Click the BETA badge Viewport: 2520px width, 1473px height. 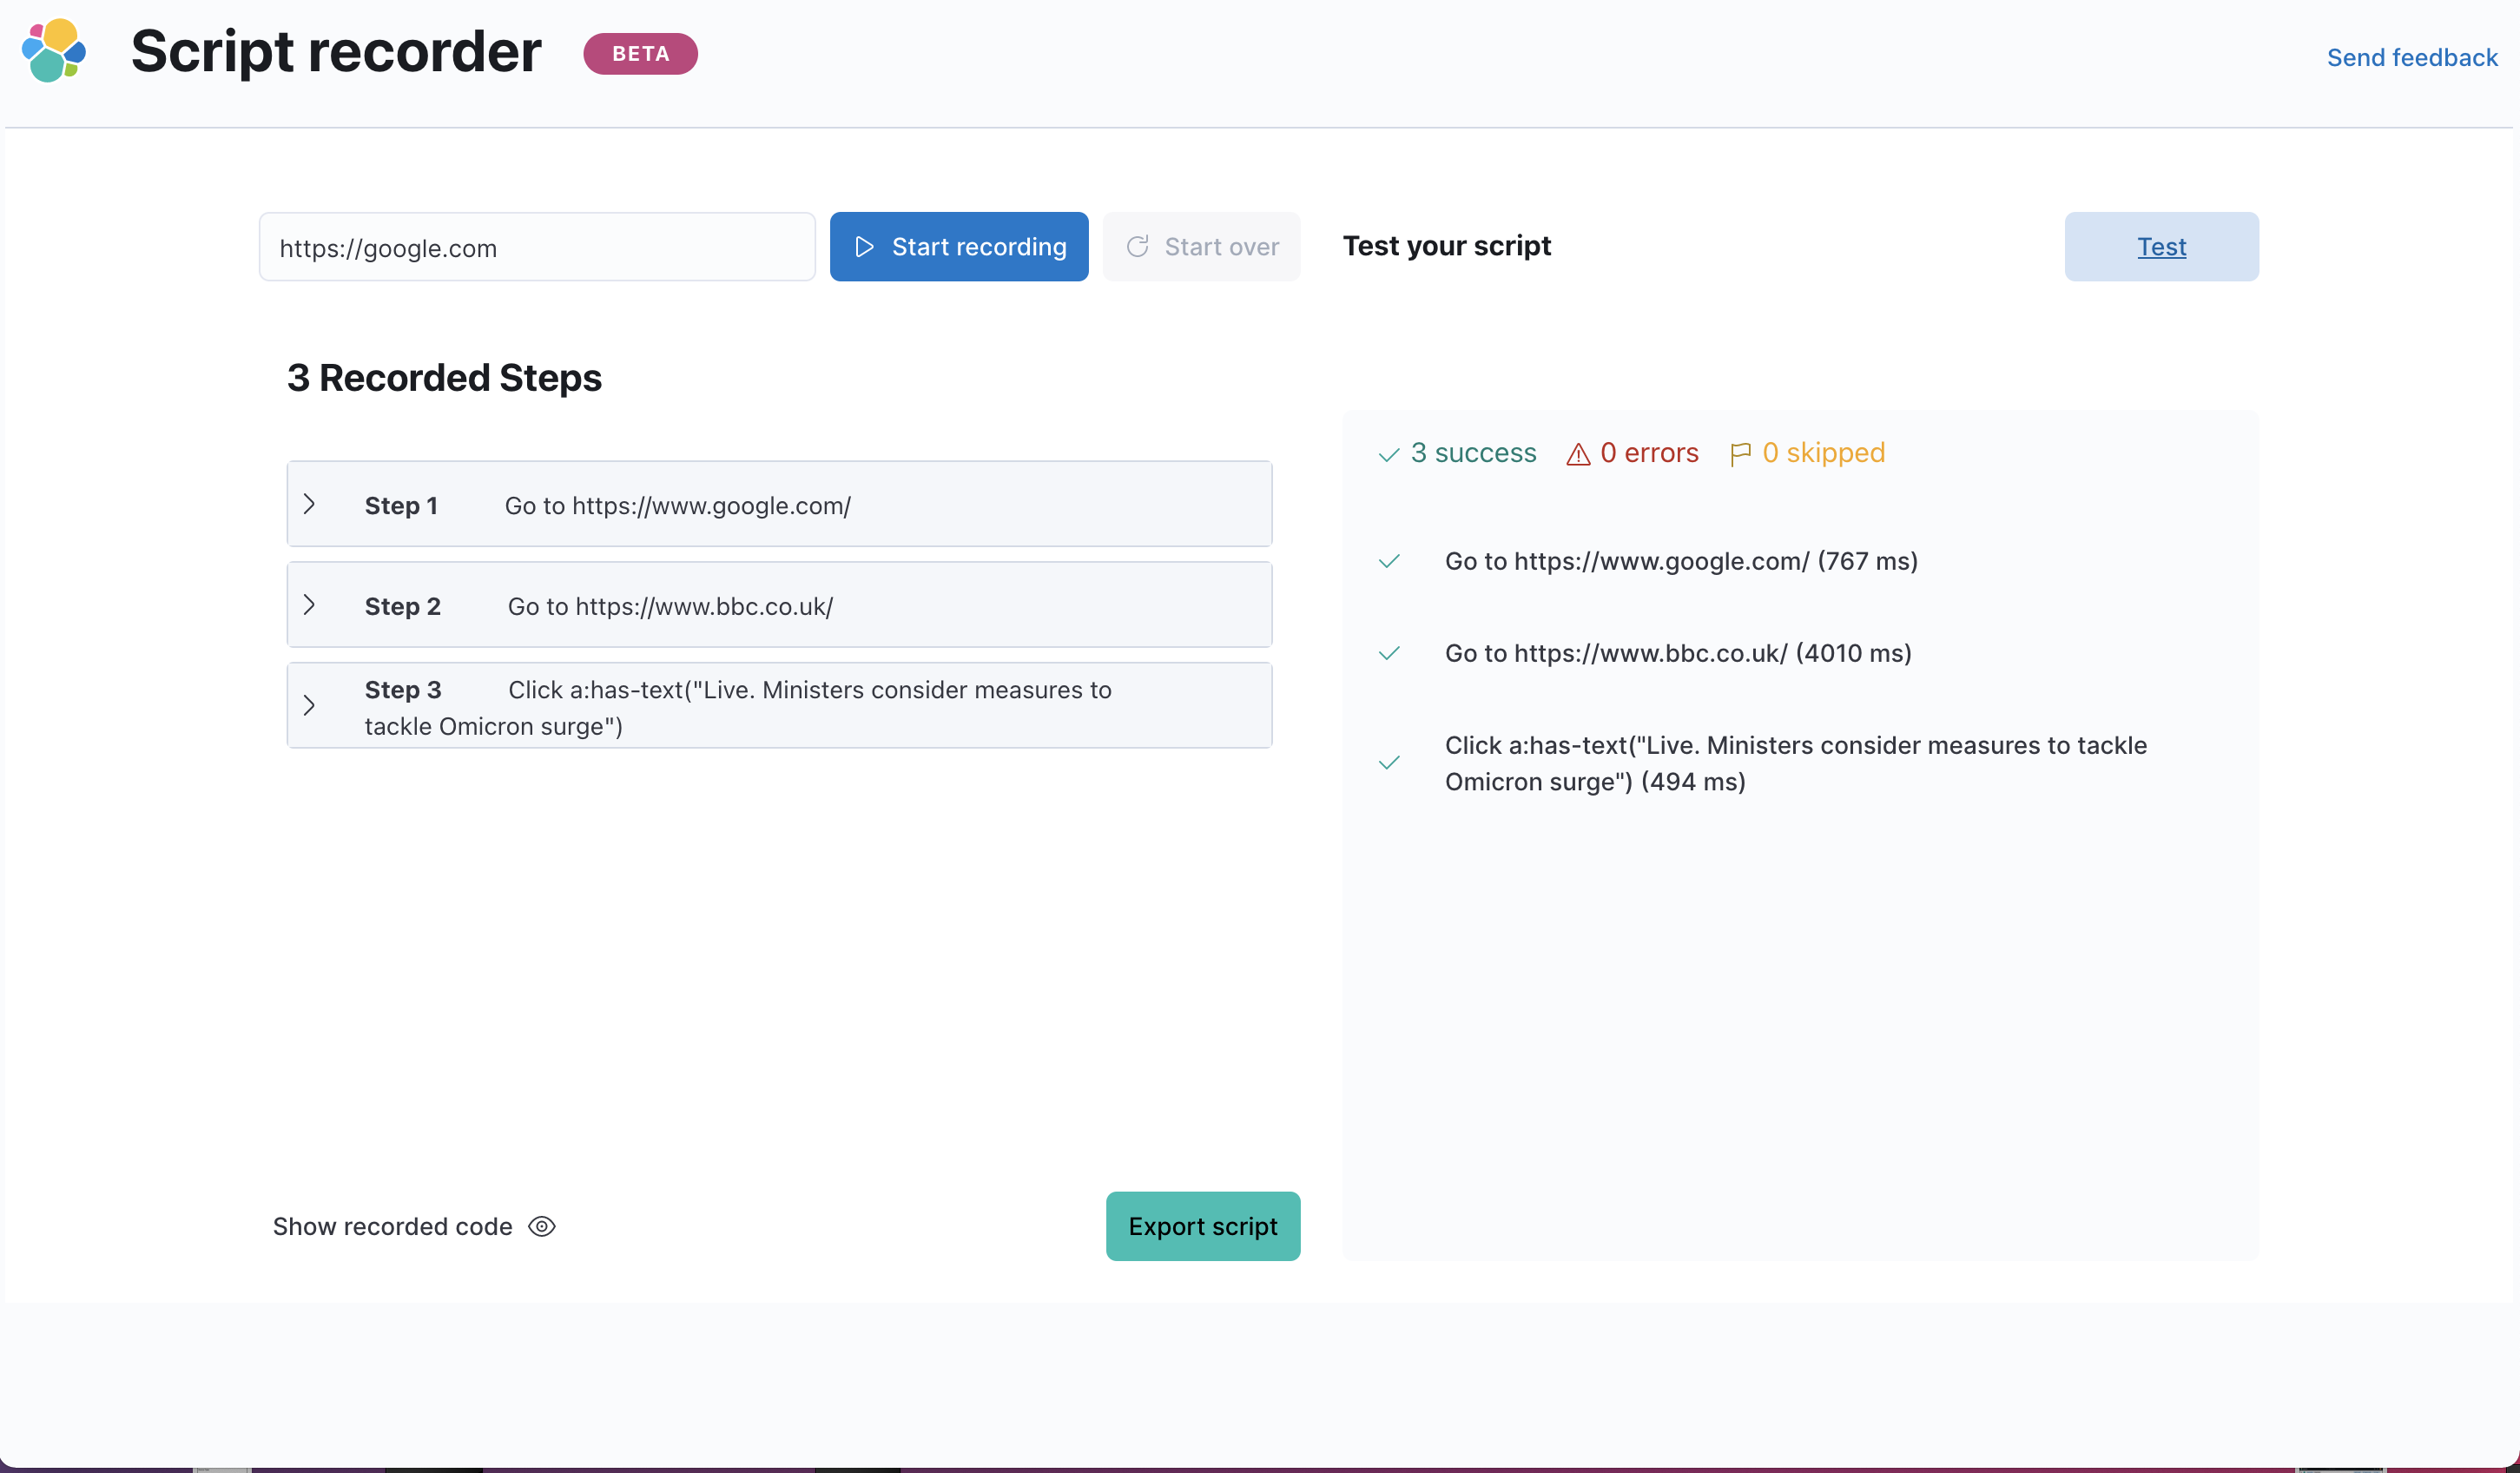pyautogui.click(x=640, y=53)
